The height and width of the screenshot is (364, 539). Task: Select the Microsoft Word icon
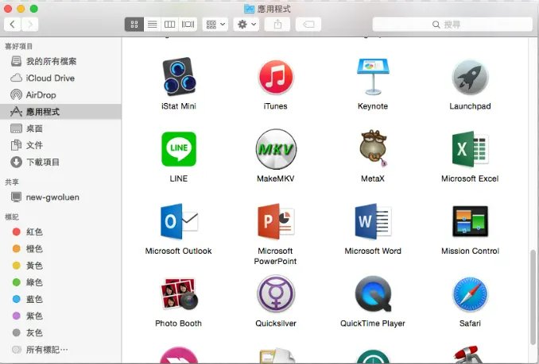tap(373, 221)
